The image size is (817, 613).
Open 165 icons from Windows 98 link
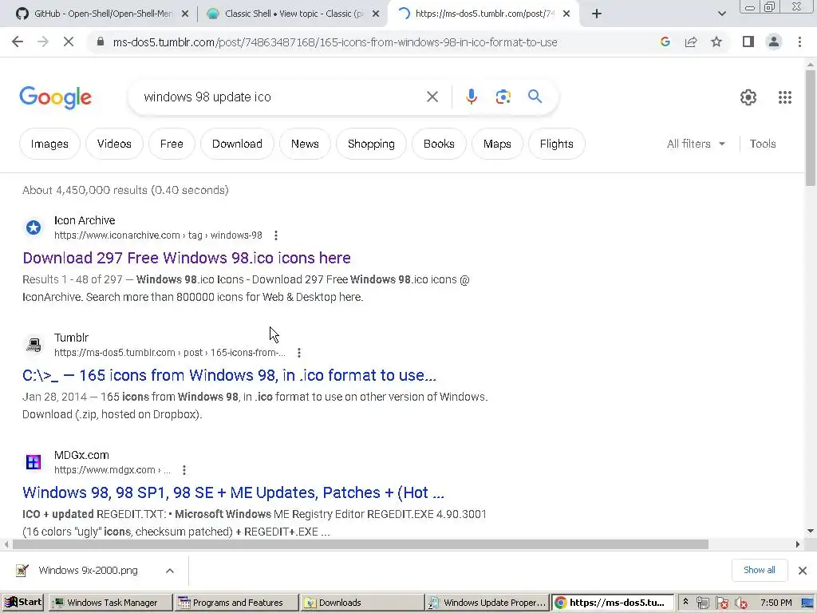[x=229, y=375]
